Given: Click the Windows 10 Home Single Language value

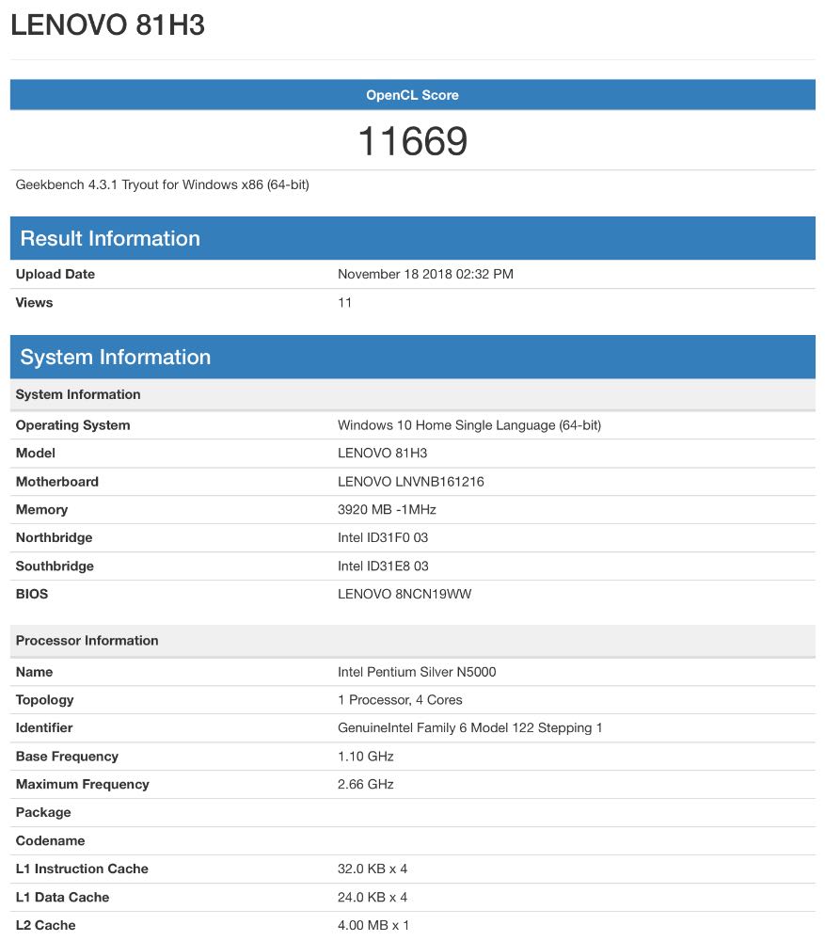Looking at the screenshot, I should pyautogui.click(x=468, y=425).
